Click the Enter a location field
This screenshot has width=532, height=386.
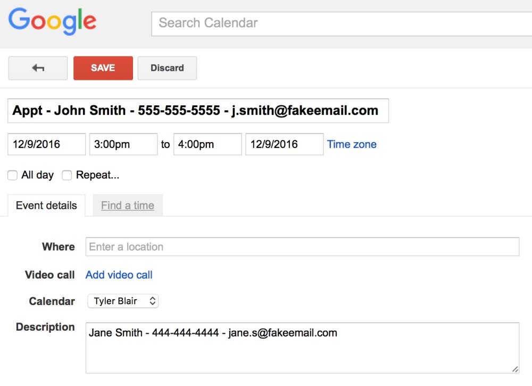click(x=302, y=247)
